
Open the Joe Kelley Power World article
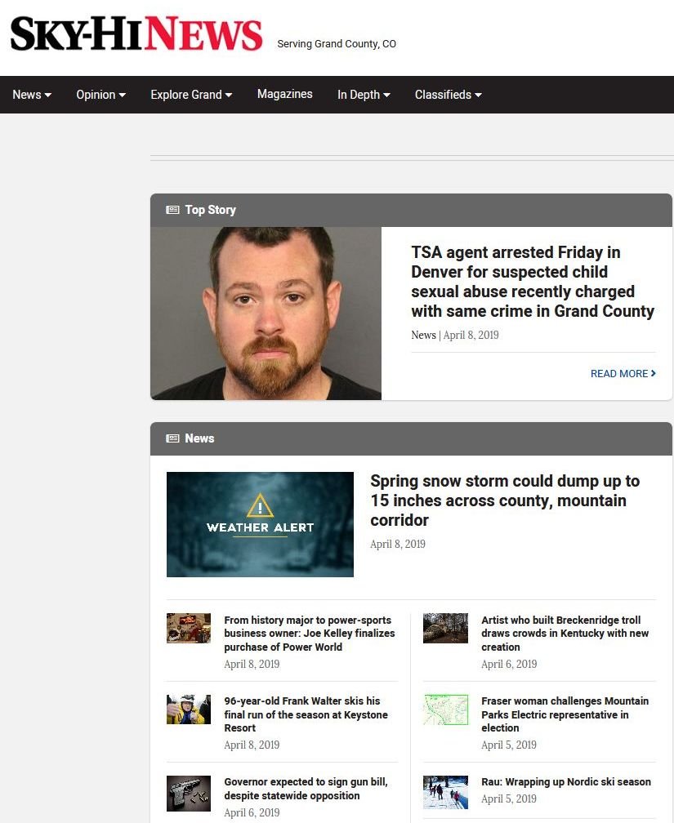pyautogui.click(x=309, y=634)
